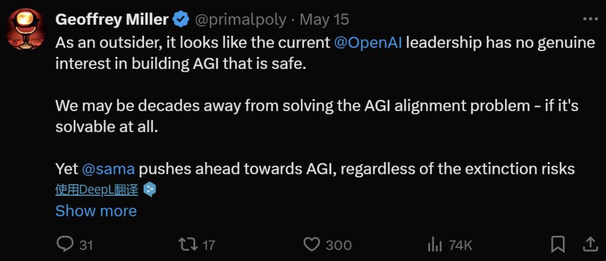Click the share upload icon
Image resolution: width=606 pixels, height=261 pixels.
coord(590,244)
